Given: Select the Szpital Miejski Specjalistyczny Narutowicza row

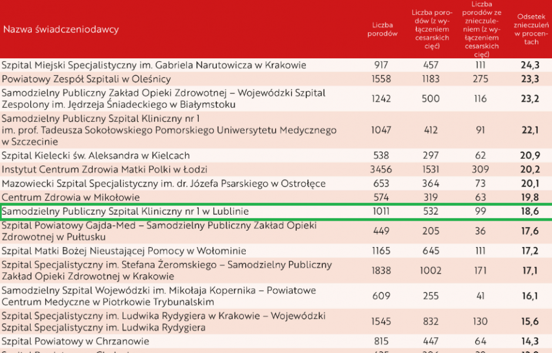Looking at the screenshot, I should coord(154,65).
